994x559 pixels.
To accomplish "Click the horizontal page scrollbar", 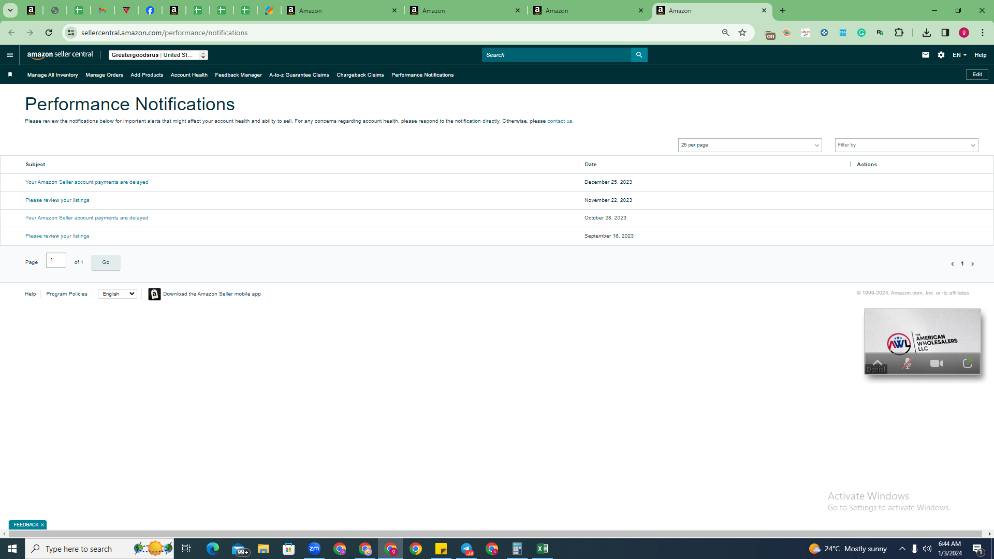I will [495, 534].
